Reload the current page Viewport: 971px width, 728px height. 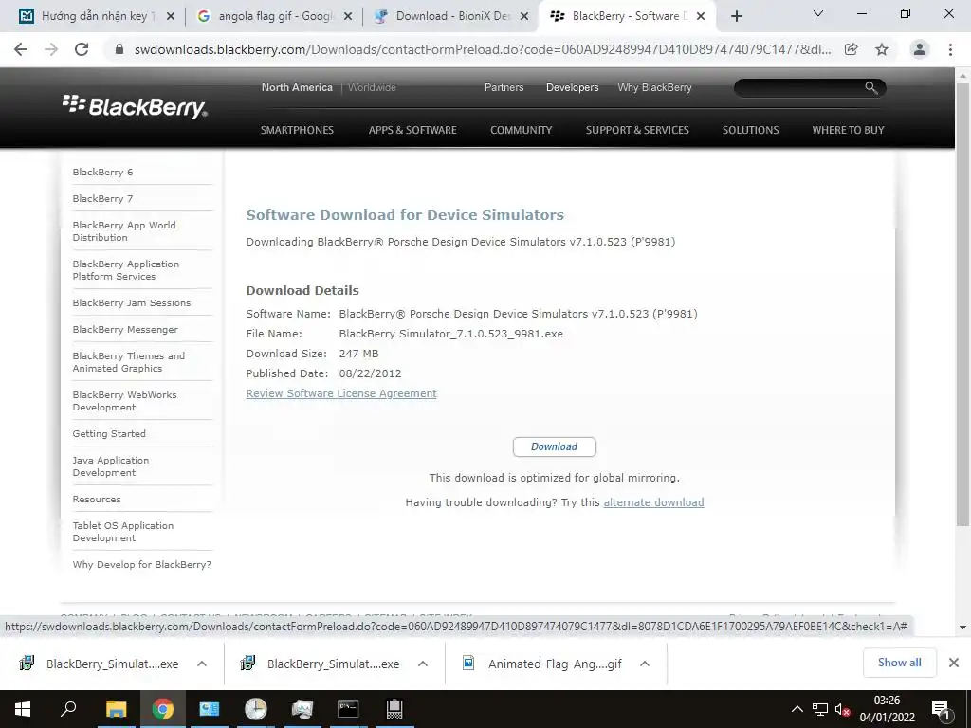tap(82, 49)
